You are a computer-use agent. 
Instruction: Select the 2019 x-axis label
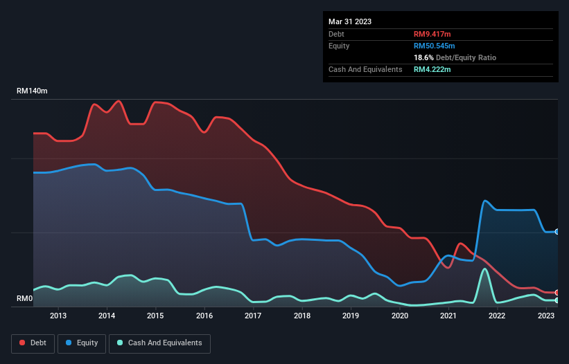point(351,316)
